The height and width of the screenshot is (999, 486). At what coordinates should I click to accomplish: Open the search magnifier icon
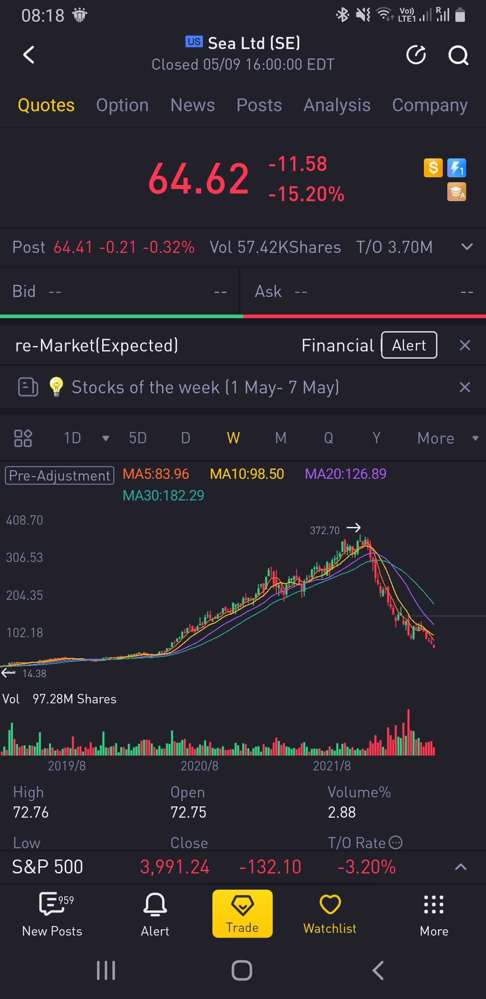pyautogui.click(x=458, y=55)
